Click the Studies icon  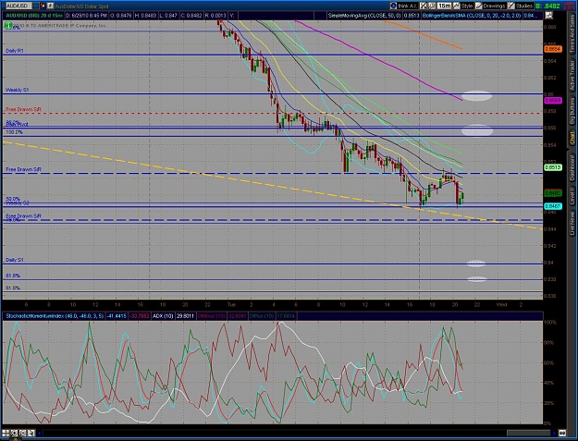tap(511, 6)
